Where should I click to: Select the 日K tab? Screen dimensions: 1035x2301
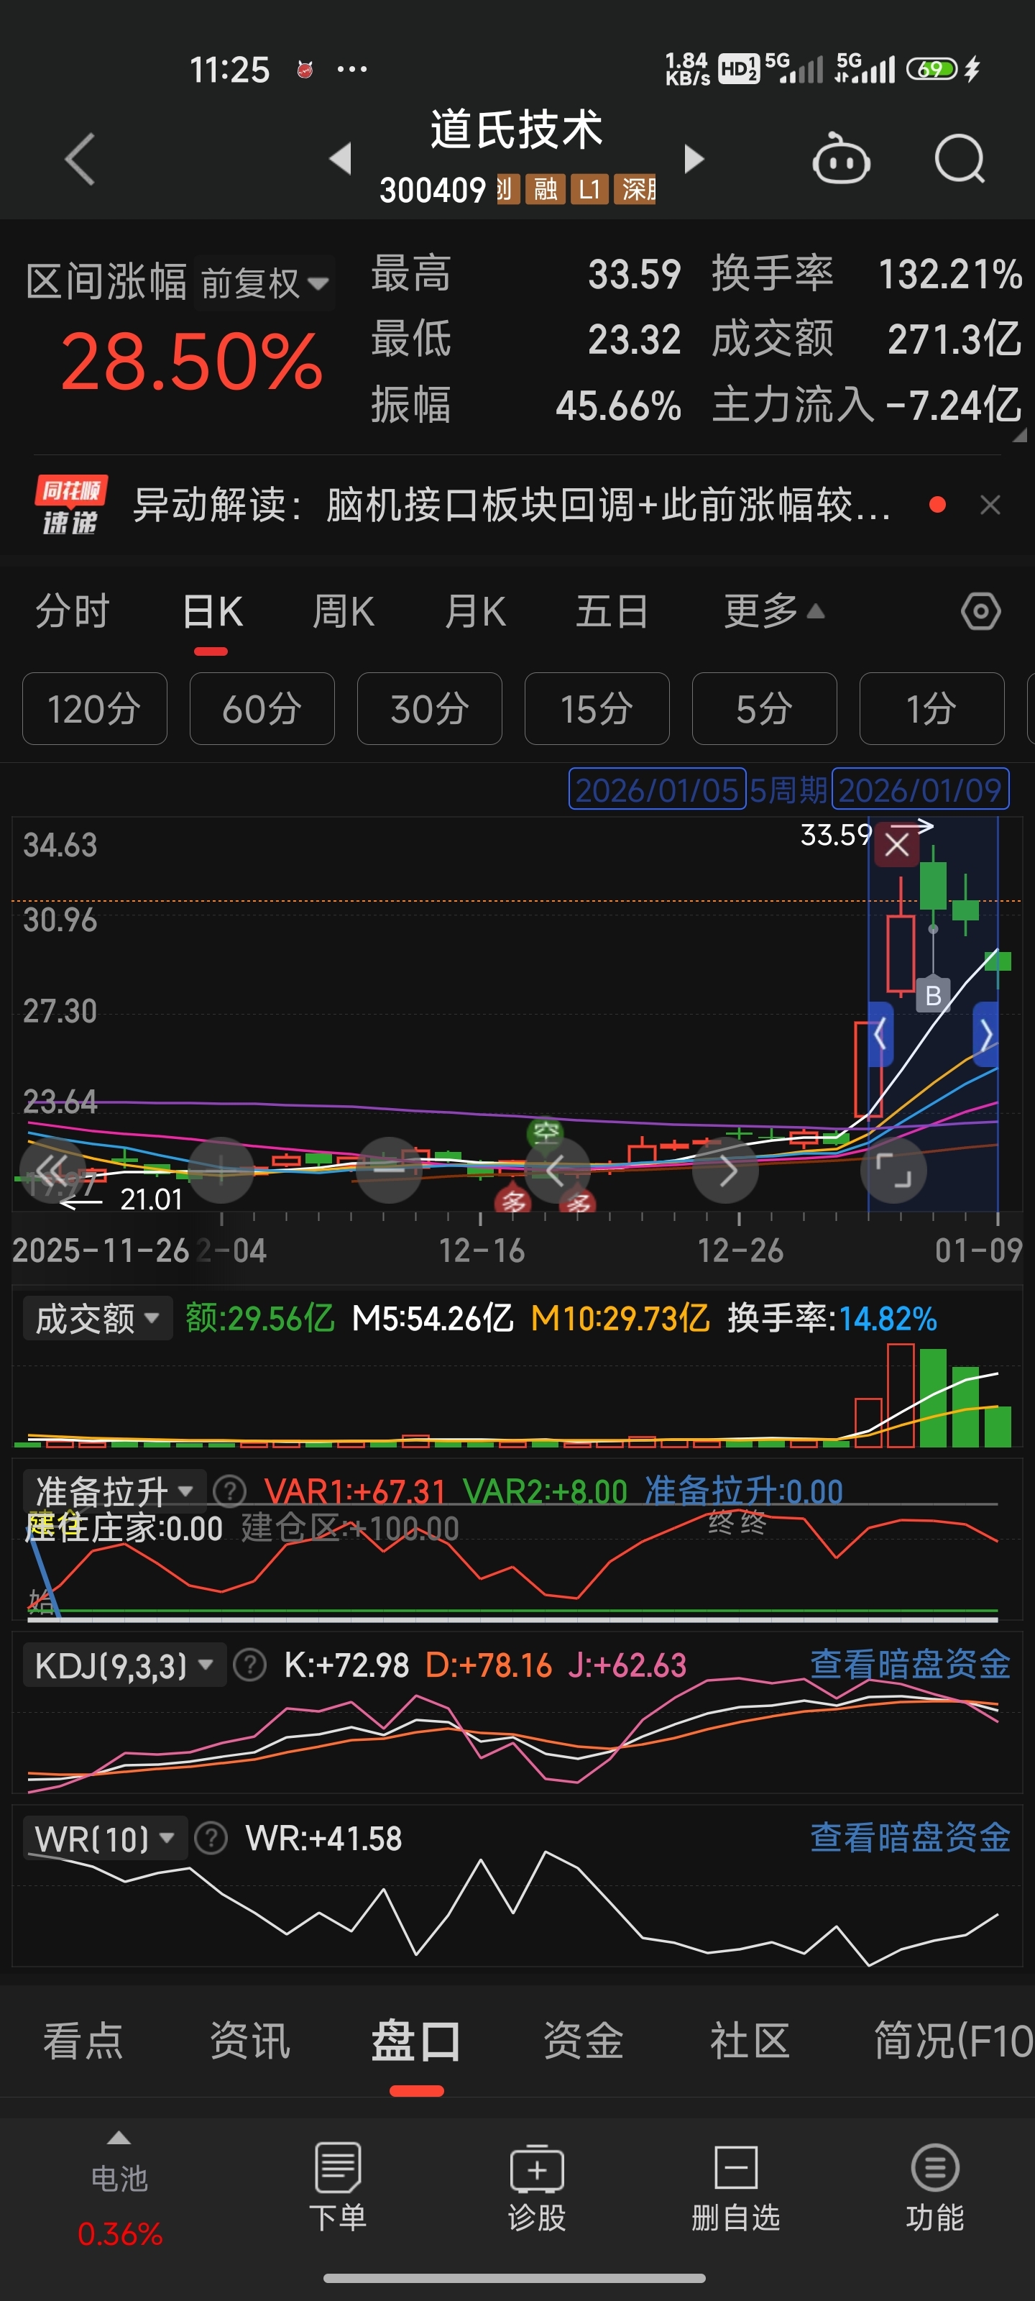[213, 612]
